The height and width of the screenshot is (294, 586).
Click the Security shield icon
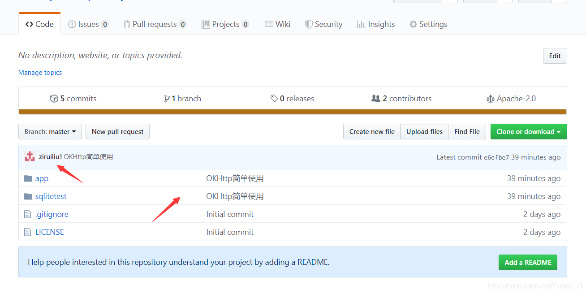(x=309, y=24)
